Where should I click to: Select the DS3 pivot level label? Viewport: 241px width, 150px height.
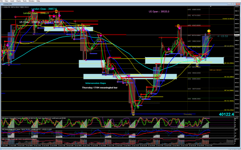pyautogui.click(x=194, y=99)
